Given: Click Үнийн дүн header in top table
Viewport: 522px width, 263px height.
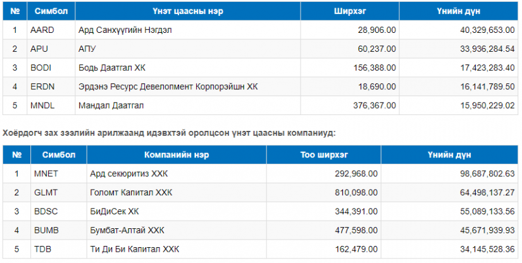Looking at the screenshot, I should pos(459,11).
